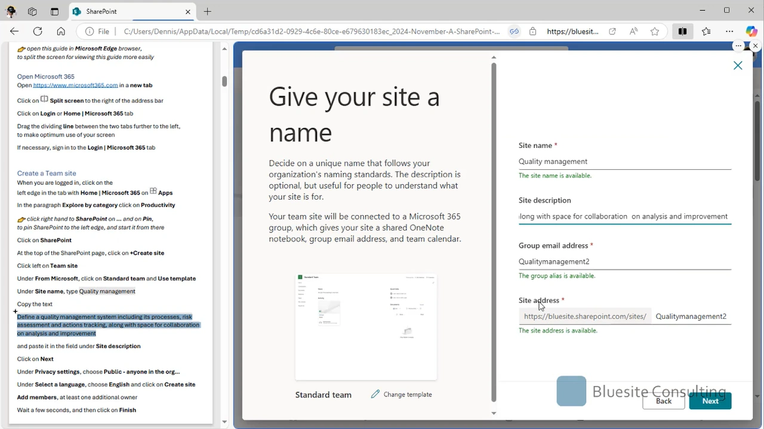Click into the Site name field
Screen dimensions: 764x429
click(x=624, y=161)
